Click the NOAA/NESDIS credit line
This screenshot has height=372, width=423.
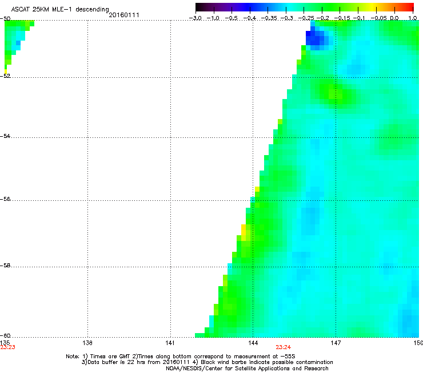247,369
